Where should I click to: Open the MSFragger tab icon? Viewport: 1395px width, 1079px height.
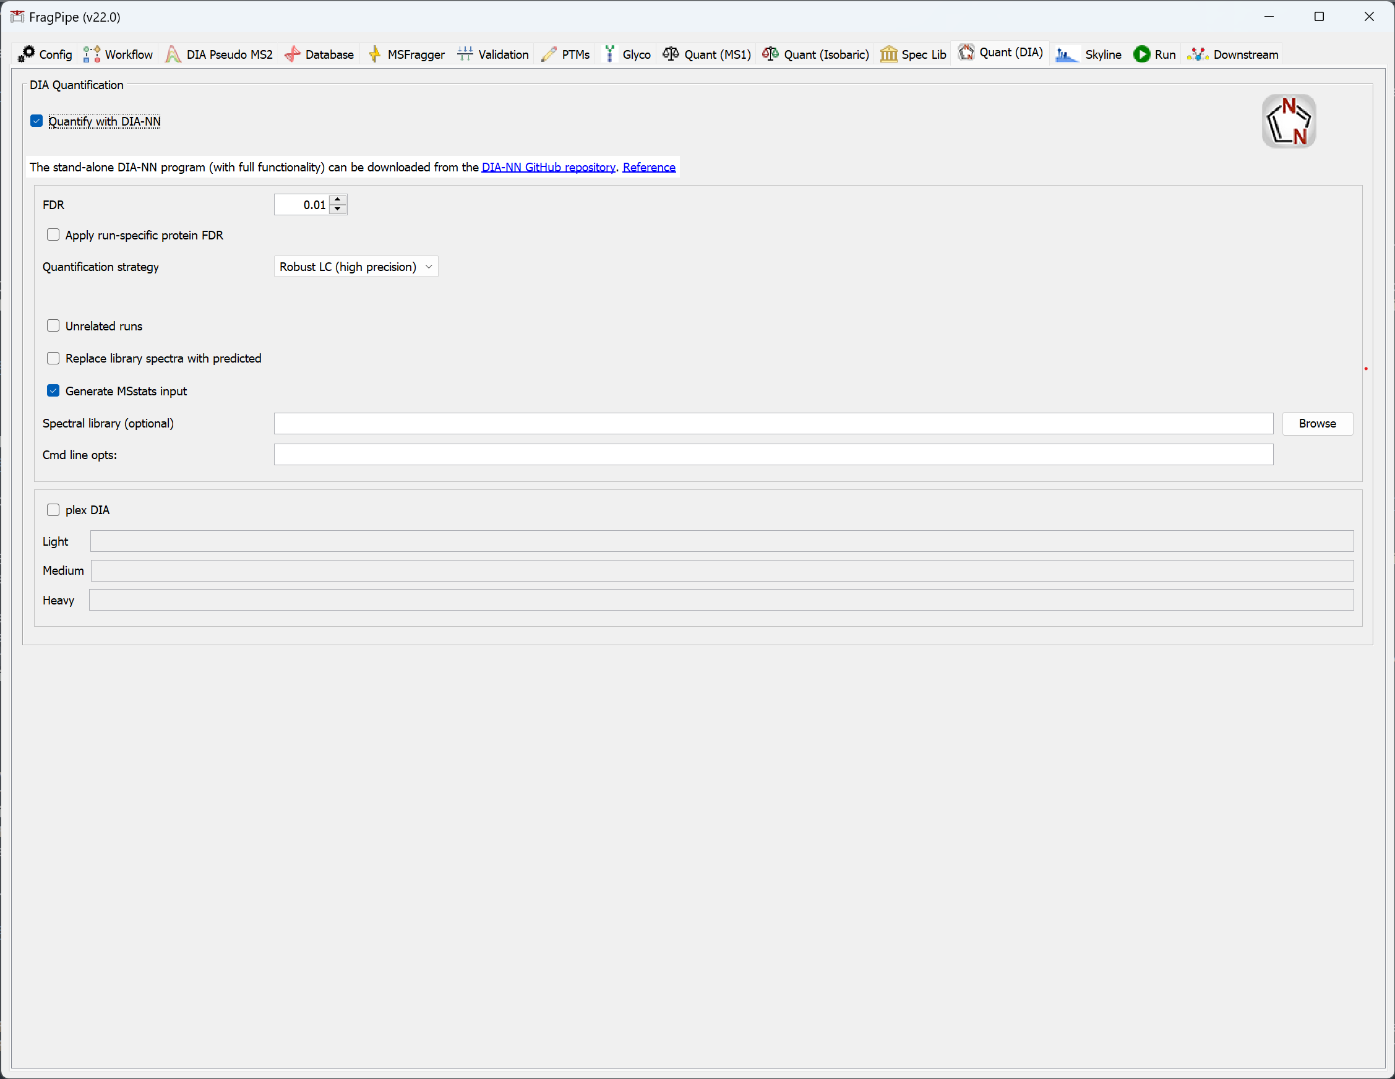(375, 54)
